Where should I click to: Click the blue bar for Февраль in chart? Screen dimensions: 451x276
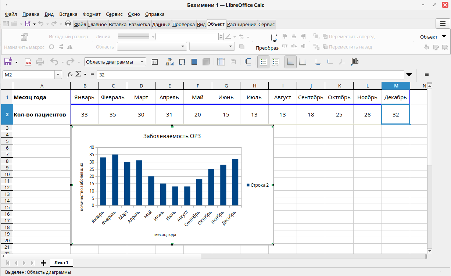115,180
